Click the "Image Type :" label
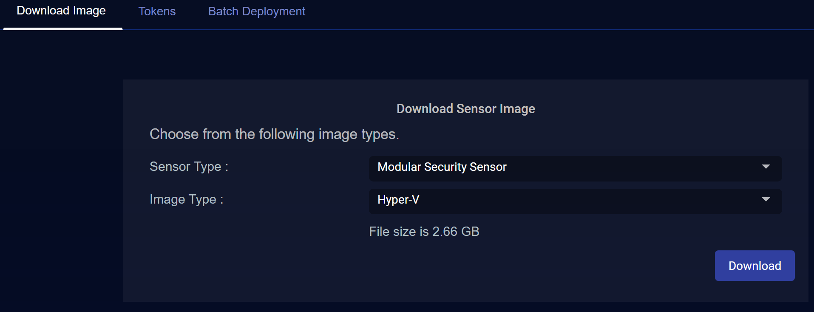The image size is (814, 312). point(186,199)
